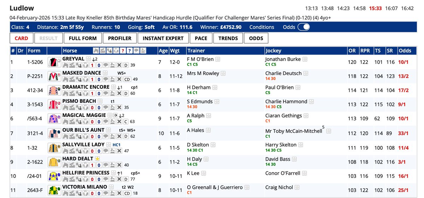Viewport: 424px width, 198px height.
Task: Toggle the Odds switch in the blue bar
Action: (304, 27)
